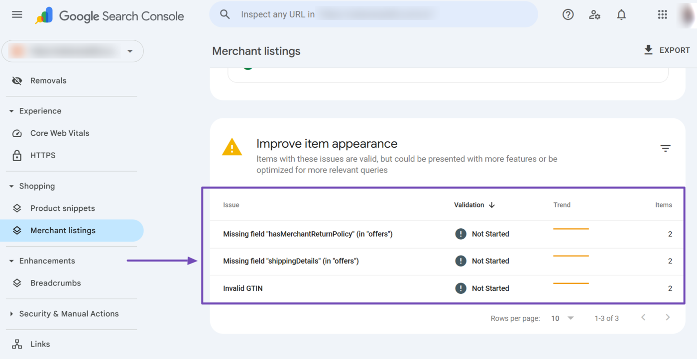The height and width of the screenshot is (359, 697).
Task: Click the Merchant listings icon
Action: (x=16, y=230)
